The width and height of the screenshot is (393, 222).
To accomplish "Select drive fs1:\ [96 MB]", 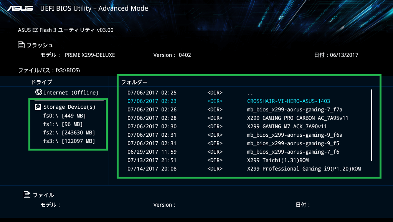I will (63, 124).
